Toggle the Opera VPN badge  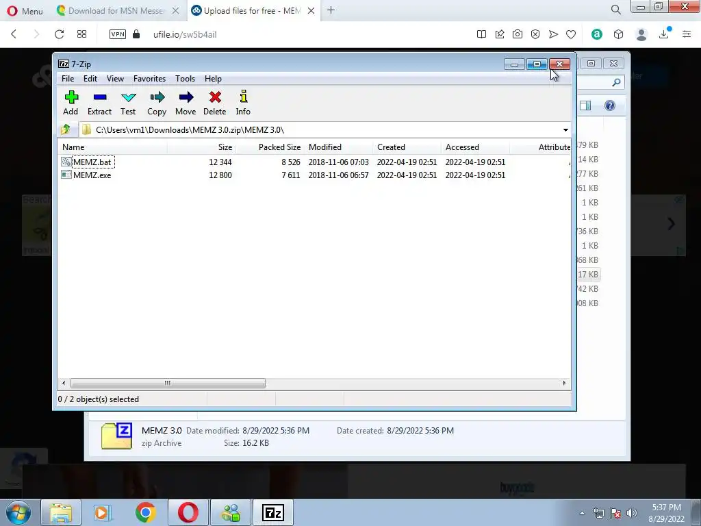118,34
